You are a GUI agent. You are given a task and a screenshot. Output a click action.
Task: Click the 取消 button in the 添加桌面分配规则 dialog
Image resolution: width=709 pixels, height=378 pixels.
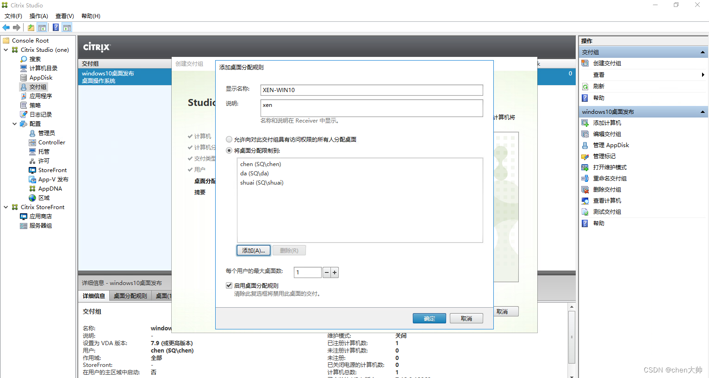(466, 318)
